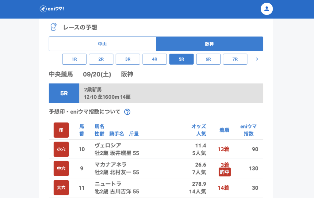Open race 4R predictions
This screenshot has height=198, width=314.
155,59
